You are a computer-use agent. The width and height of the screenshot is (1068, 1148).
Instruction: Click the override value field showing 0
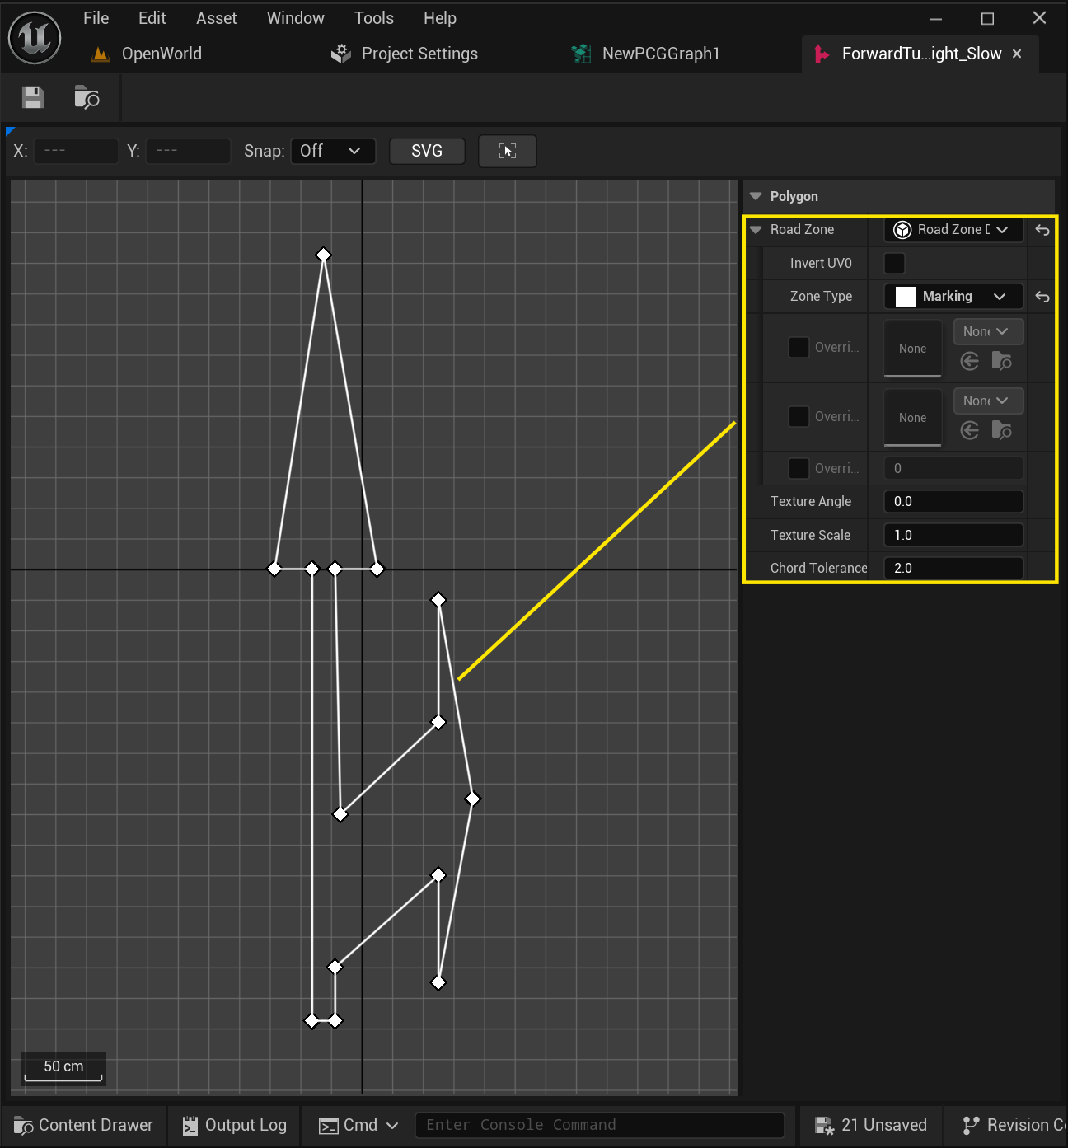click(953, 468)
